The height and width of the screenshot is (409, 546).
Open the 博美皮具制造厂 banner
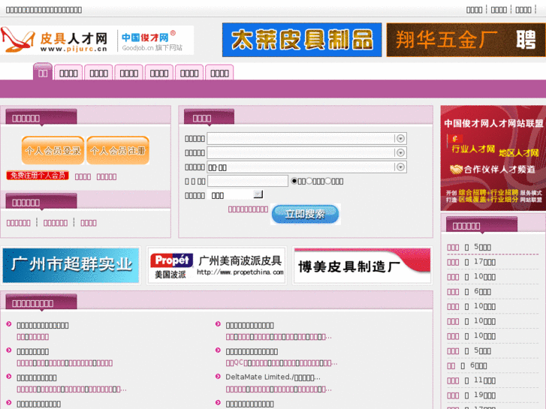(x=362, y=265)
